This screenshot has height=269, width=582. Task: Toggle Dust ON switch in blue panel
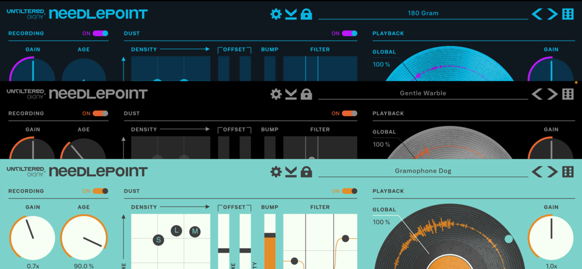349,33
